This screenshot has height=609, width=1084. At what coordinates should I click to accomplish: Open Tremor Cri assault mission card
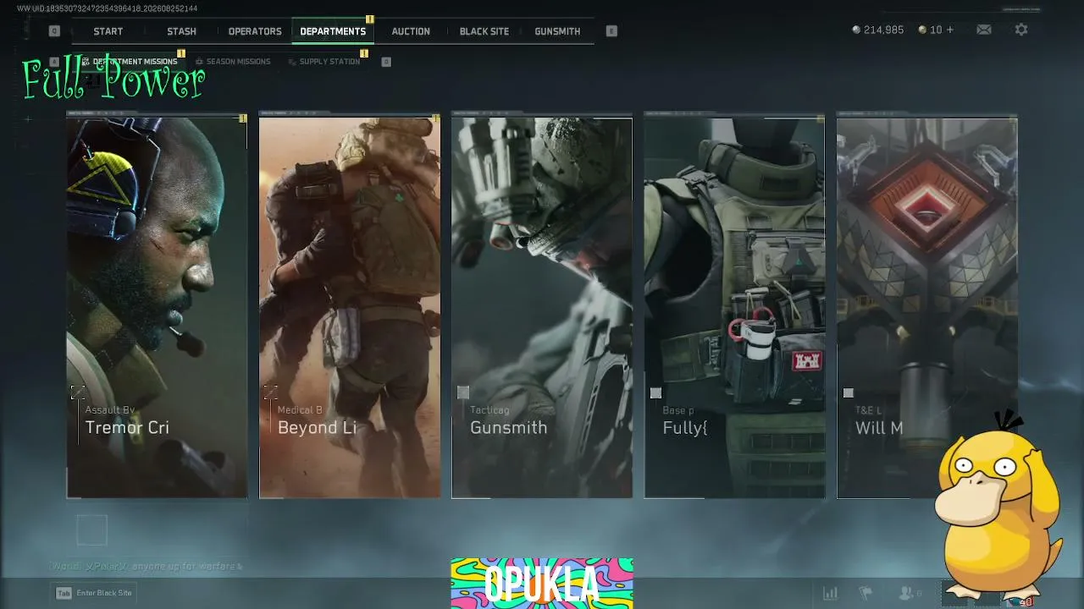[x=158, y=308]
